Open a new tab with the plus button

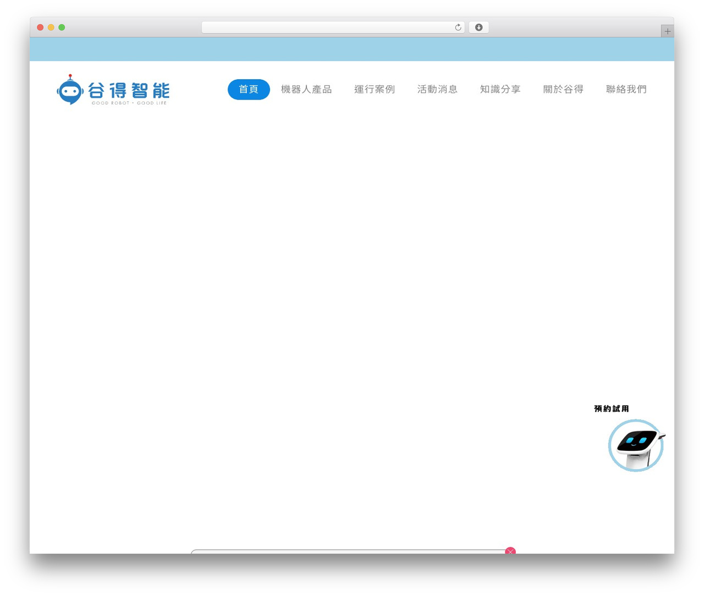point(667,31)
